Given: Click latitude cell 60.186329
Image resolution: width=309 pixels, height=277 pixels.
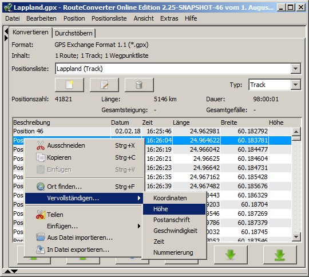Looking at the screenshot, I should [244, 195].
